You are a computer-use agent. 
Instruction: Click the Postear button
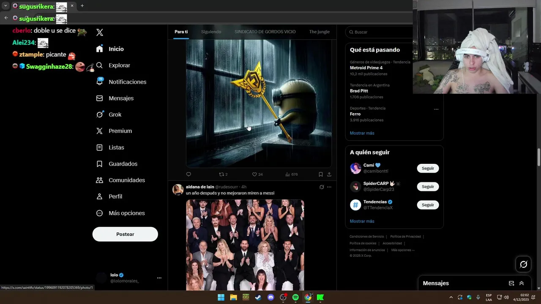[125, 234]
